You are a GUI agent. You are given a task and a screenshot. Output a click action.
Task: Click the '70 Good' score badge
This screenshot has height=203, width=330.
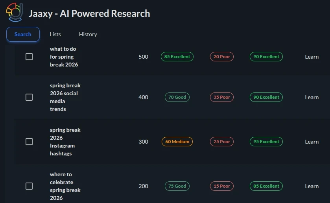tap(177, 97)
